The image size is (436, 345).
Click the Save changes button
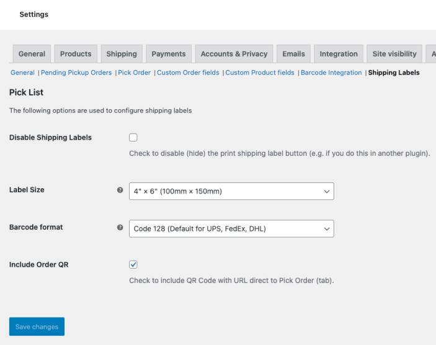point(37,327)
